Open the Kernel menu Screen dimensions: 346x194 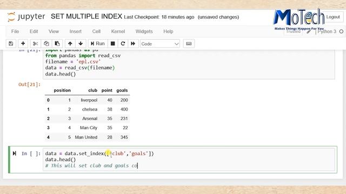118,31
